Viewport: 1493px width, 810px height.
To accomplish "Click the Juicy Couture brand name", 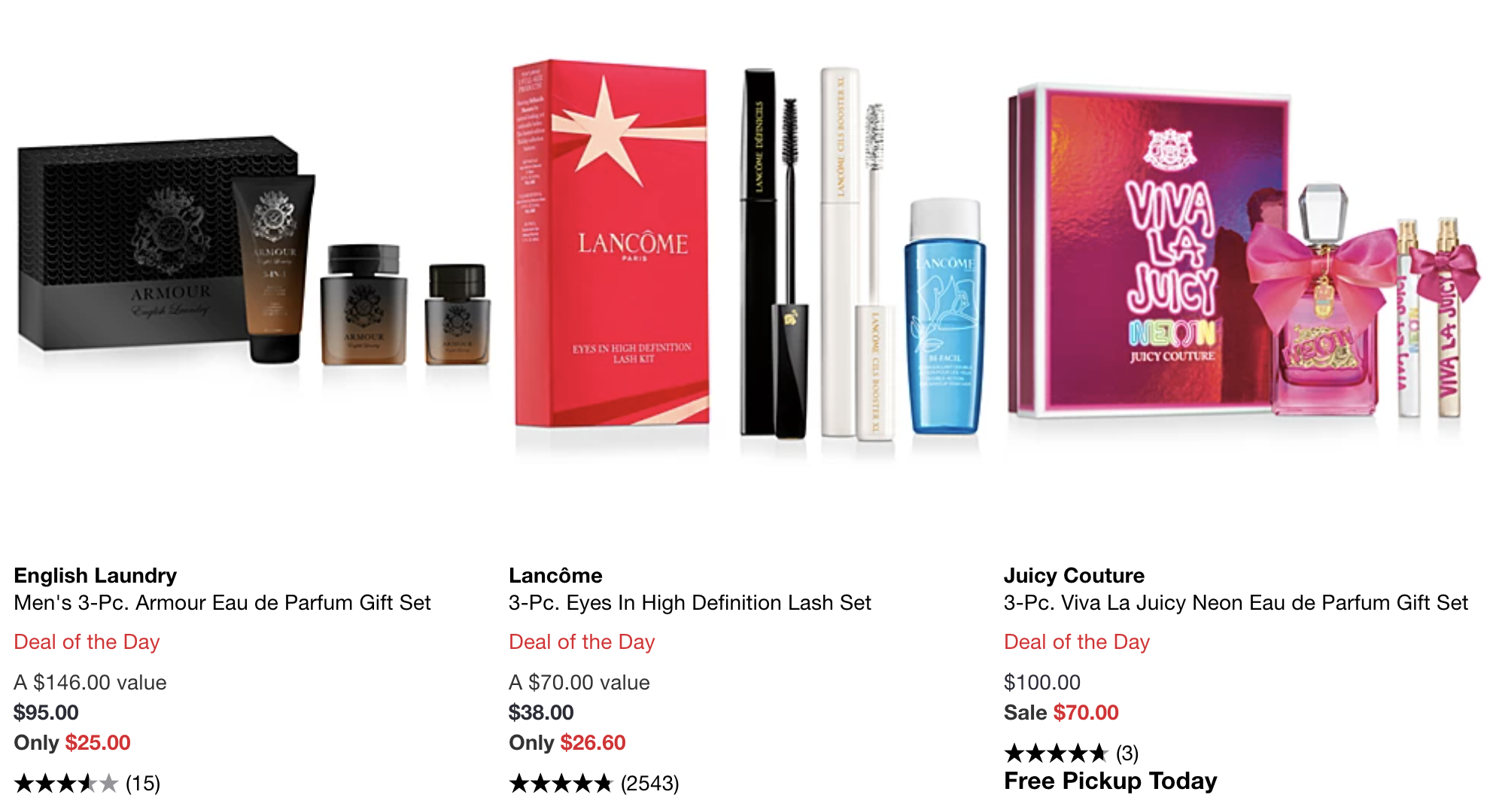I will (1074, 576).
